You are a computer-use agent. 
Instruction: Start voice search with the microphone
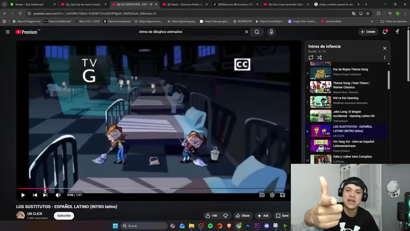point(271,32)
